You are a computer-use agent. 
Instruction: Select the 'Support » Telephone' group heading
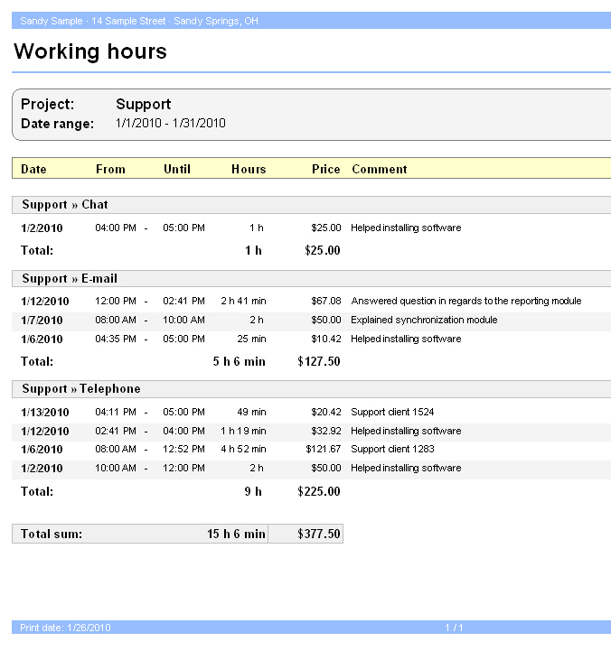coord(81,388)
